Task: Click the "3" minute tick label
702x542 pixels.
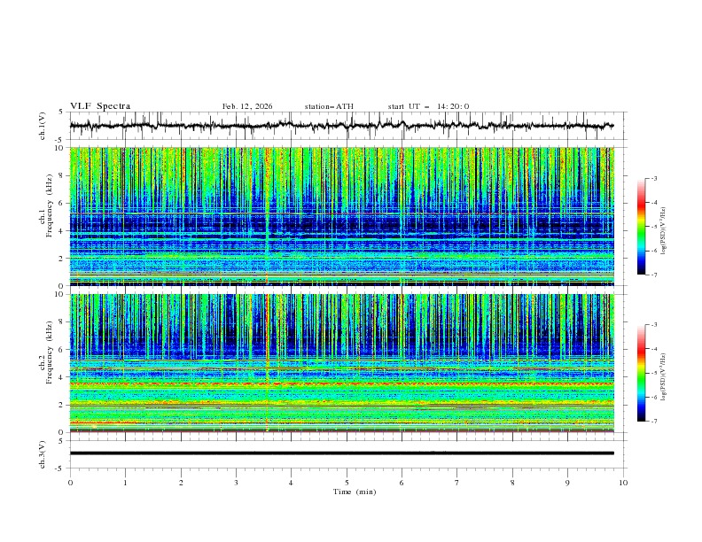Action: tap(236, 483)
